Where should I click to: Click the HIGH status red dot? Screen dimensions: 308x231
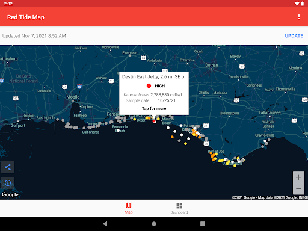[149, 86]
